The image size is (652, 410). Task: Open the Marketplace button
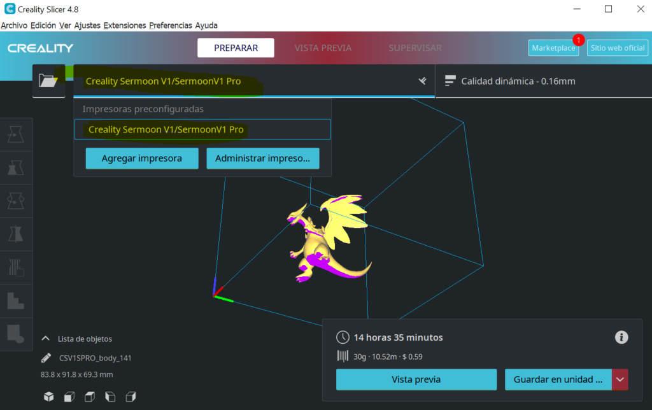553,48
